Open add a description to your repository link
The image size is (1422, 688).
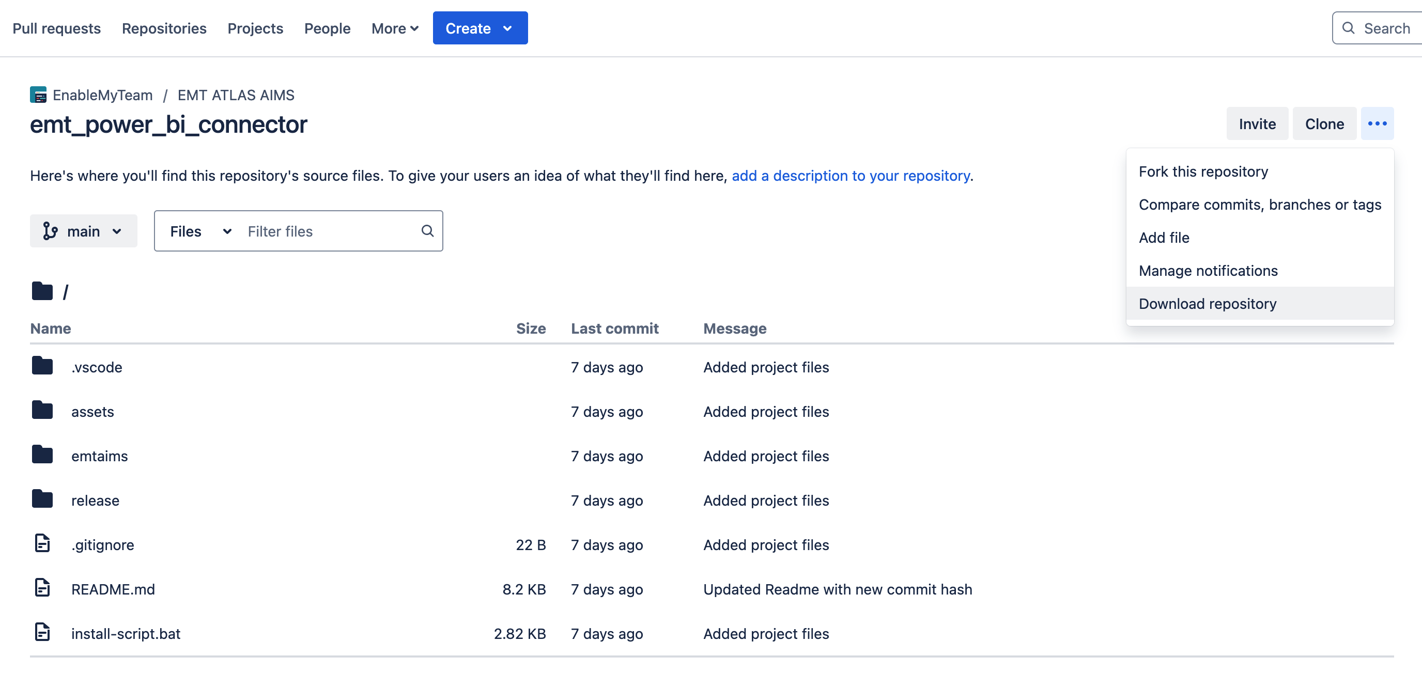click(x=850, y=176)
